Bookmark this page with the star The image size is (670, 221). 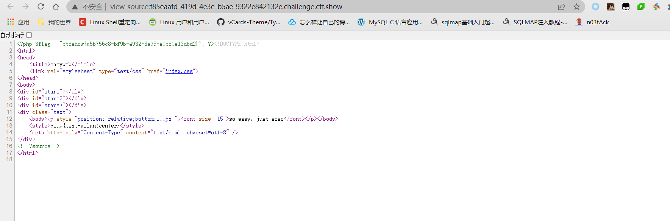pos(576,6)
